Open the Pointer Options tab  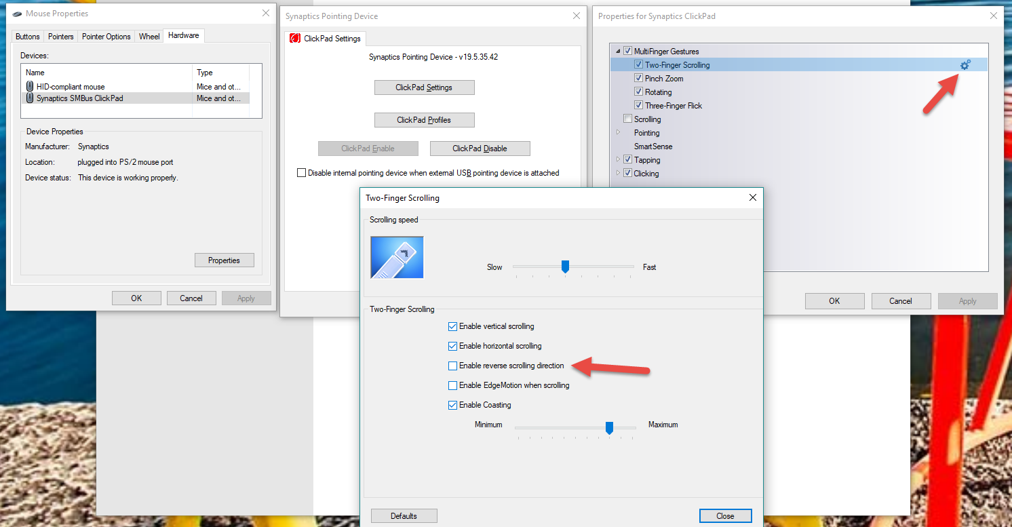[x=106, y=36]
